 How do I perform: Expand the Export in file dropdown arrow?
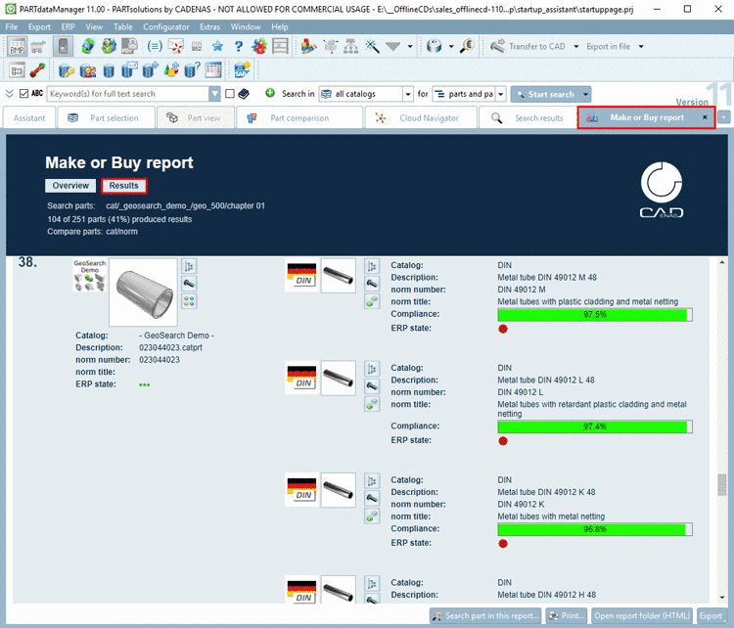641,46
